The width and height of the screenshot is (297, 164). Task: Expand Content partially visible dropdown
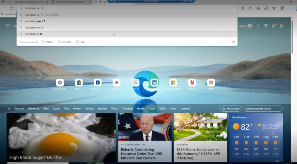pos(263,108)
